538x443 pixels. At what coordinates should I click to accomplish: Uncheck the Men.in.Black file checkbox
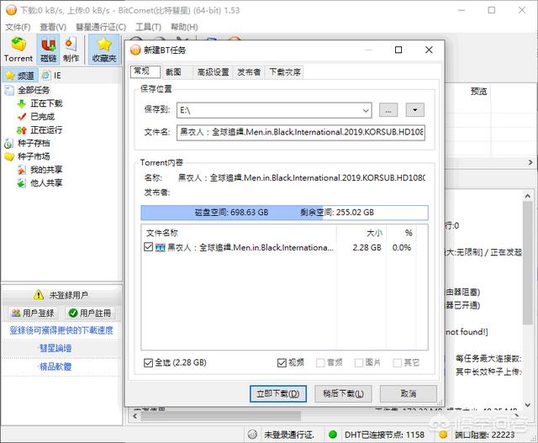point(148,247)
